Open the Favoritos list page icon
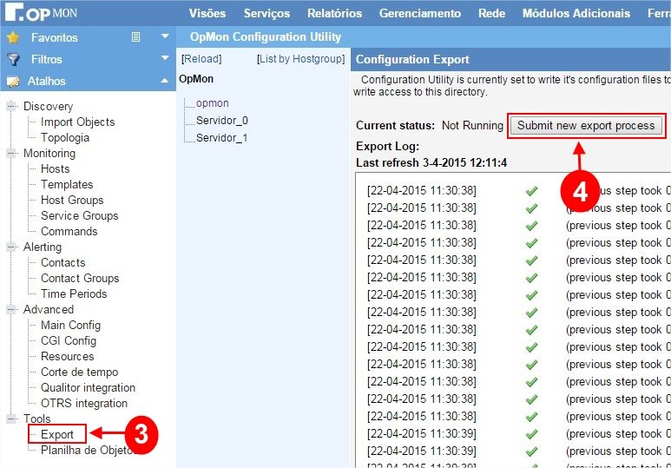The width and height of the screenshot is (671, 468). coord(135,37)
